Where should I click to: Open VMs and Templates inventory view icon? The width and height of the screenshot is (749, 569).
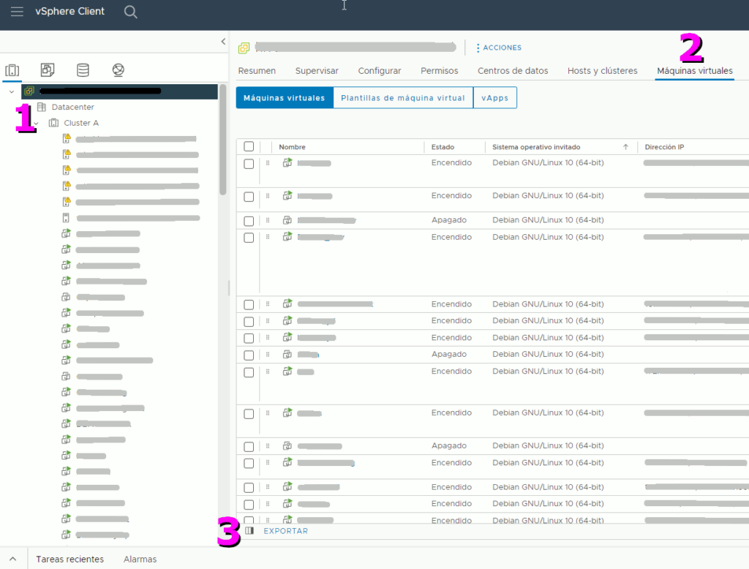pyautogui.click(x=48, y=69)
